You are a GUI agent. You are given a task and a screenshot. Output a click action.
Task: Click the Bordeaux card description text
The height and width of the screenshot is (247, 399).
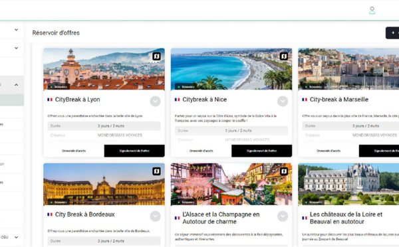click(98, 231)
